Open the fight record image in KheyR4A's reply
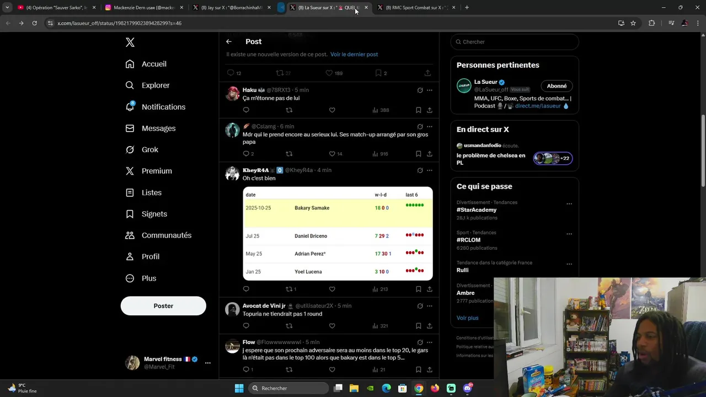This screenshot has width=706, height=397. (338, 234)
